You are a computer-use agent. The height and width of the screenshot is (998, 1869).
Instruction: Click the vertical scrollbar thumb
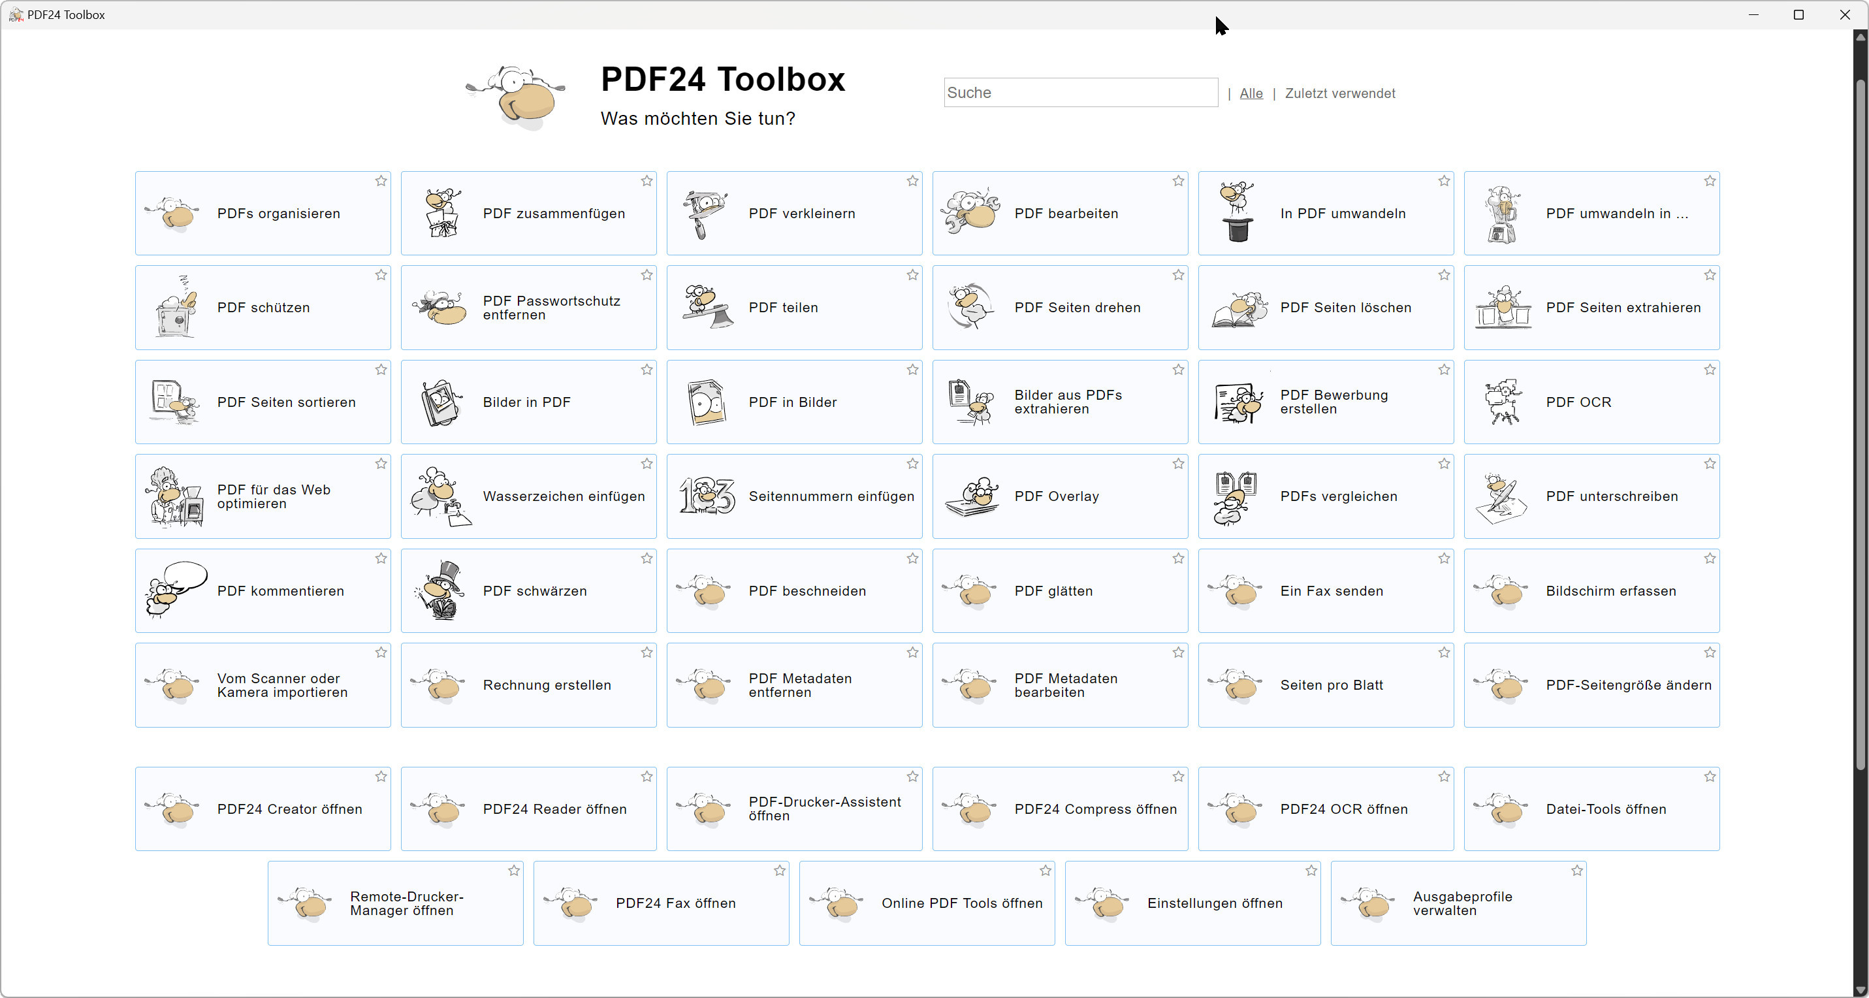tap(1861, 425)
